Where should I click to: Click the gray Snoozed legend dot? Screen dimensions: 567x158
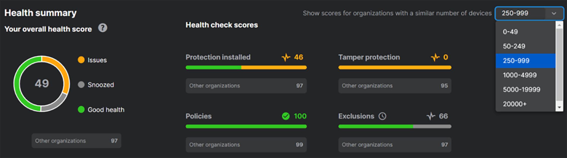tap(81, 85)
